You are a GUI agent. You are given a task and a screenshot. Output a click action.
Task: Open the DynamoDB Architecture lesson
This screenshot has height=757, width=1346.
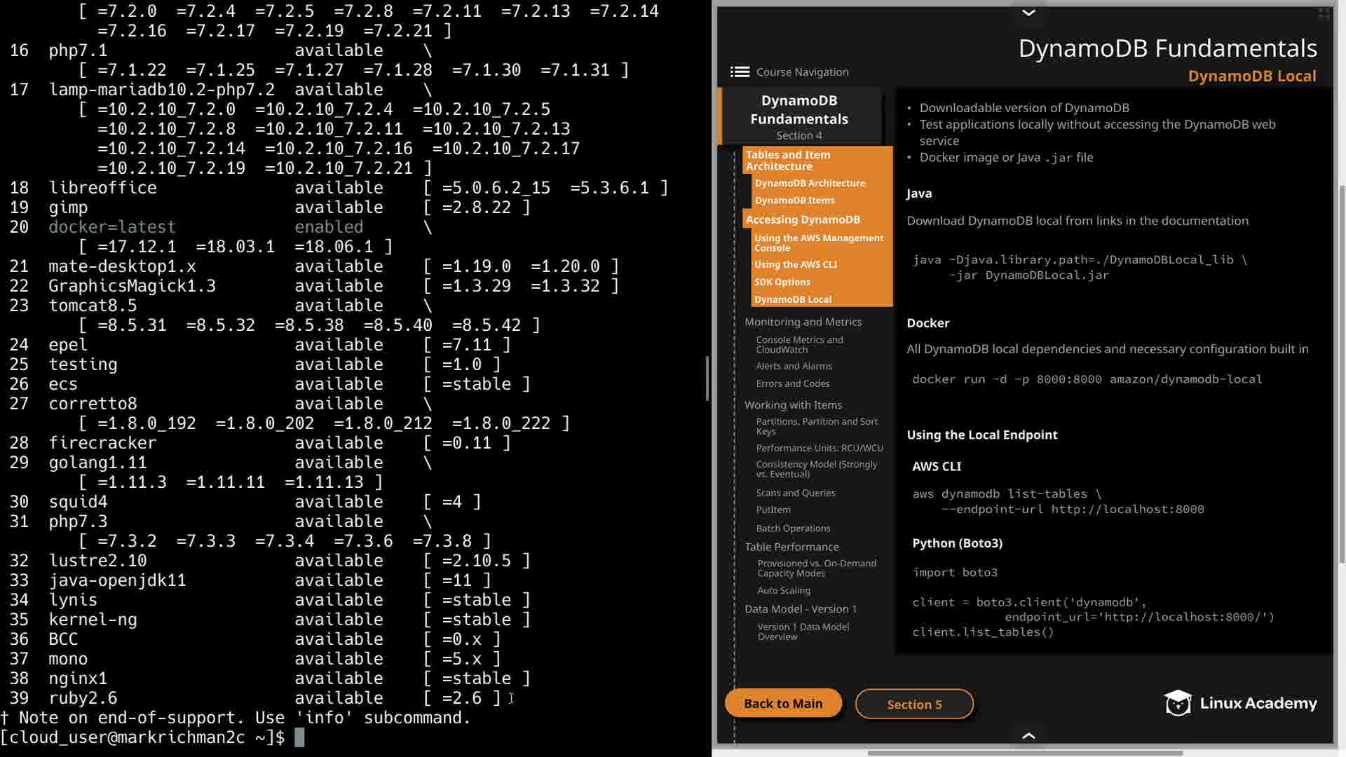tap(810, 183)
